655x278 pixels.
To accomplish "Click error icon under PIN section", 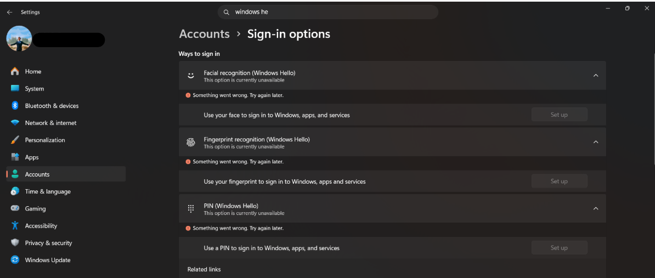I will click(188, 228).
